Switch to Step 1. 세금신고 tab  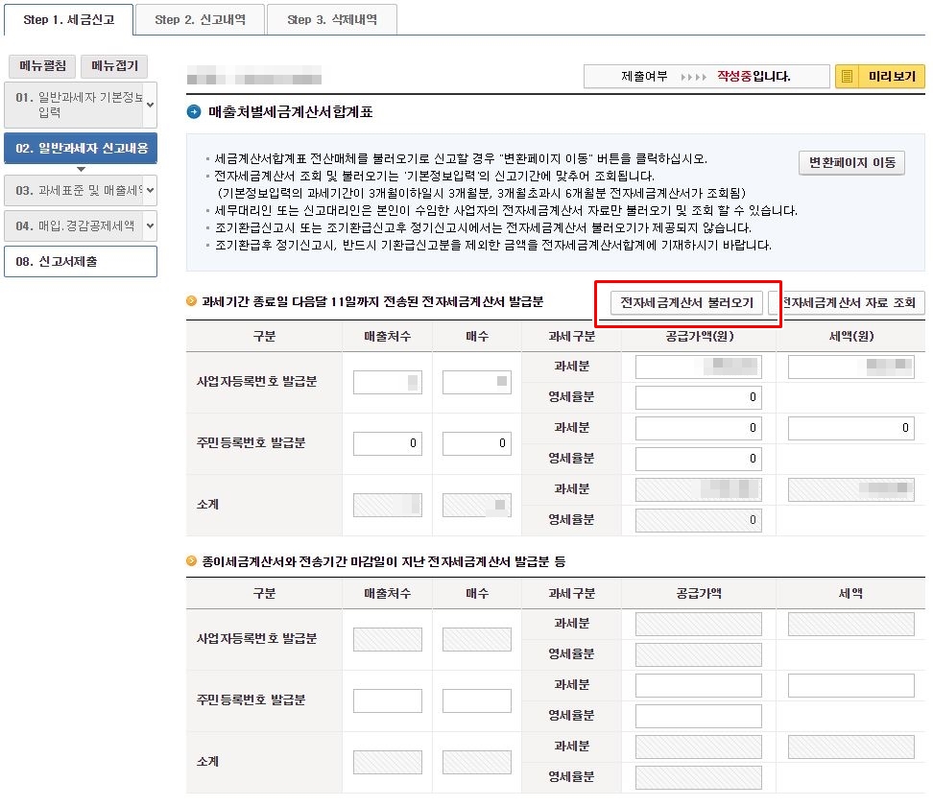[69, 19]
